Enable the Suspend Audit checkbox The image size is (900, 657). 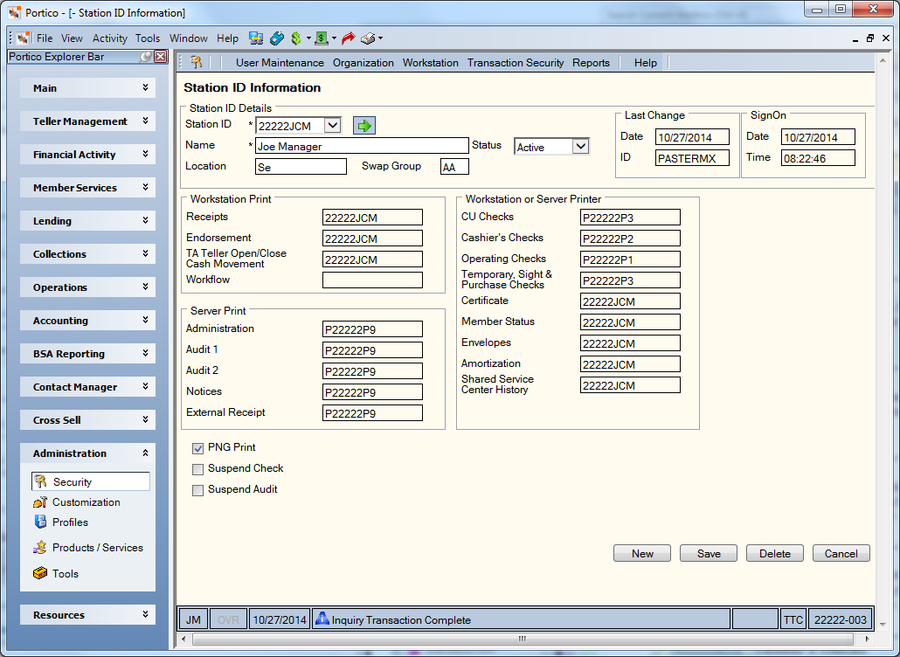198,490
